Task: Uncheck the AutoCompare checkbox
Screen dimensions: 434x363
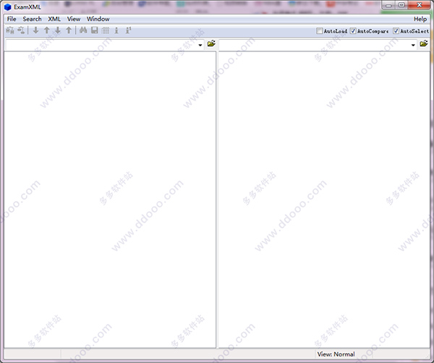Action: click(353, 30)
